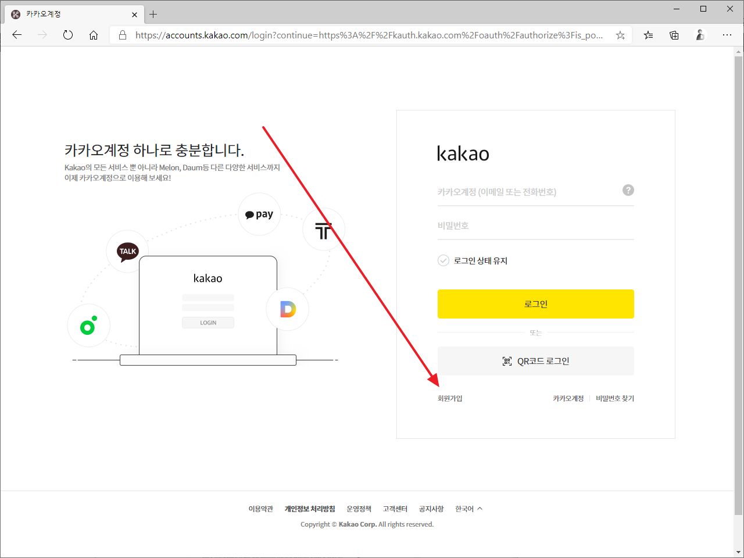
Task: Expand the 한국어 language selector
Action: (x=468, y=509)
